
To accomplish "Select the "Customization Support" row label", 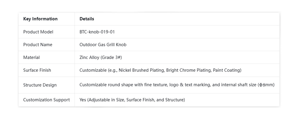I will coord(46,100).
